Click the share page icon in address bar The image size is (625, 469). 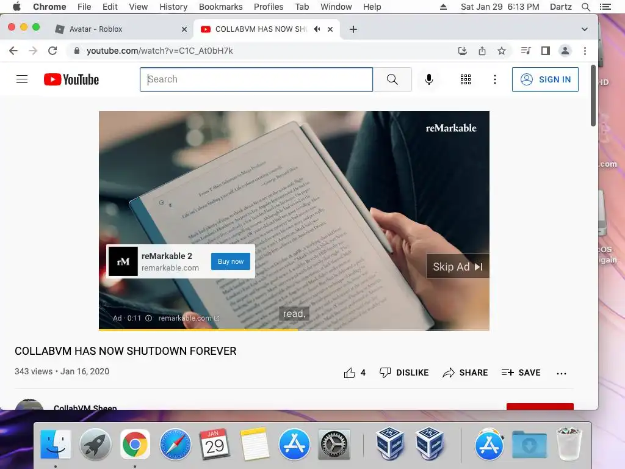[482, 51]
